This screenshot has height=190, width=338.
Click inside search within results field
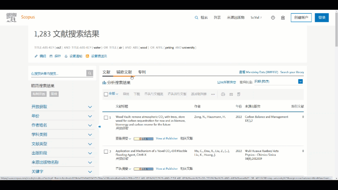pyautogui.click(x=59, y=73)
